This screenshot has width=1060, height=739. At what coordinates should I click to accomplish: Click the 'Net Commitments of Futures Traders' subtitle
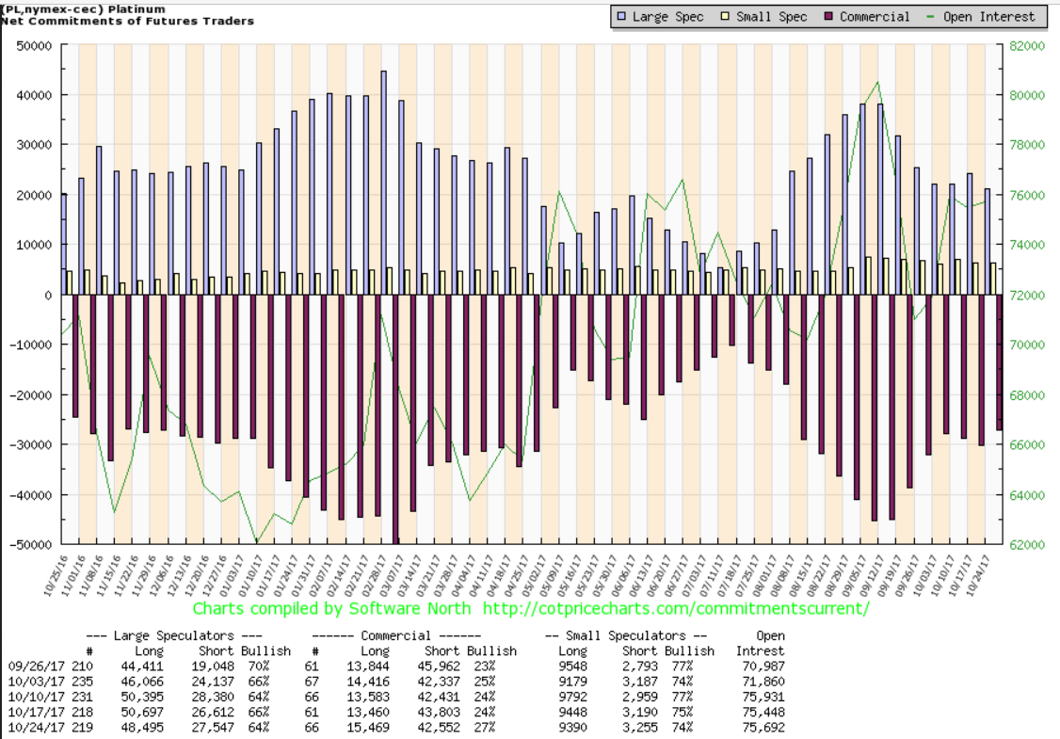click(128, 21)
